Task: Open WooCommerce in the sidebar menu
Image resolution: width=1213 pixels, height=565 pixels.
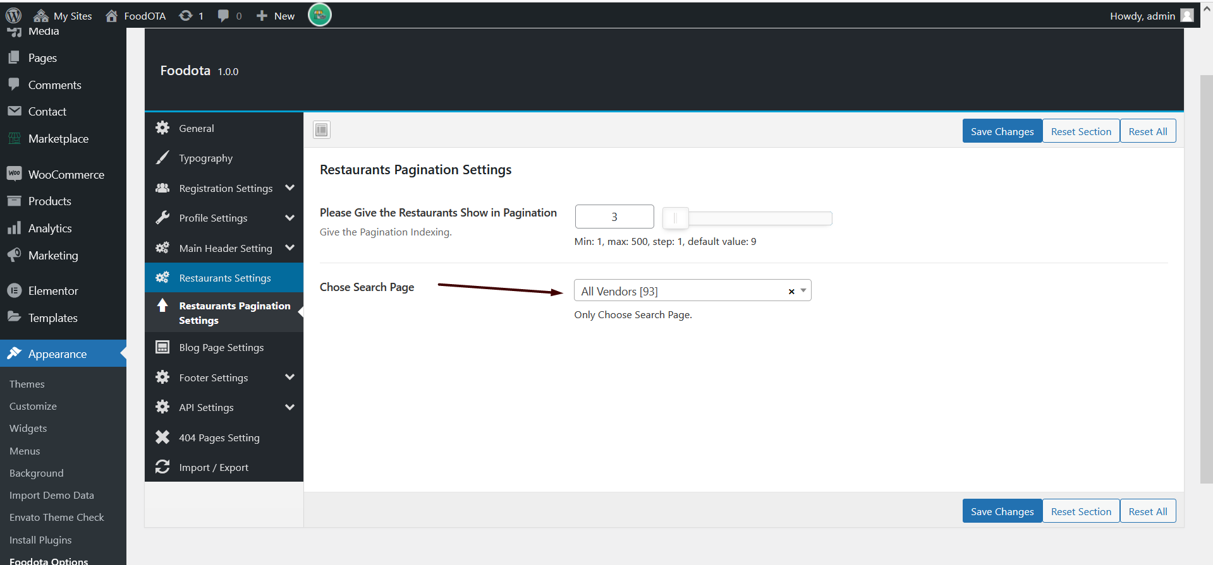Action: tap(66, 175)
